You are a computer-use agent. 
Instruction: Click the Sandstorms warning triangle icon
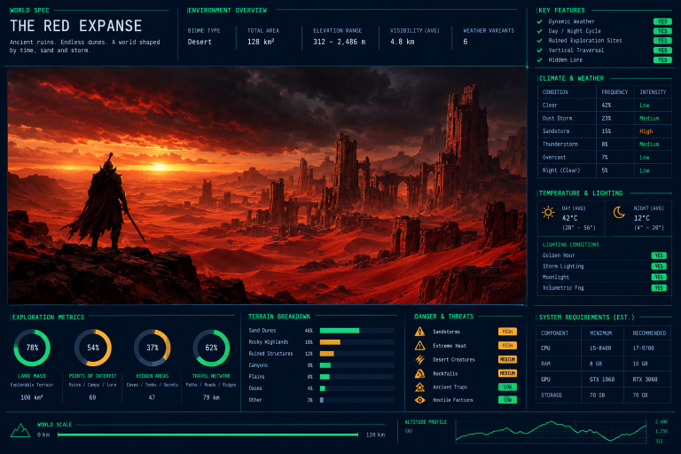tap(419, 332)
